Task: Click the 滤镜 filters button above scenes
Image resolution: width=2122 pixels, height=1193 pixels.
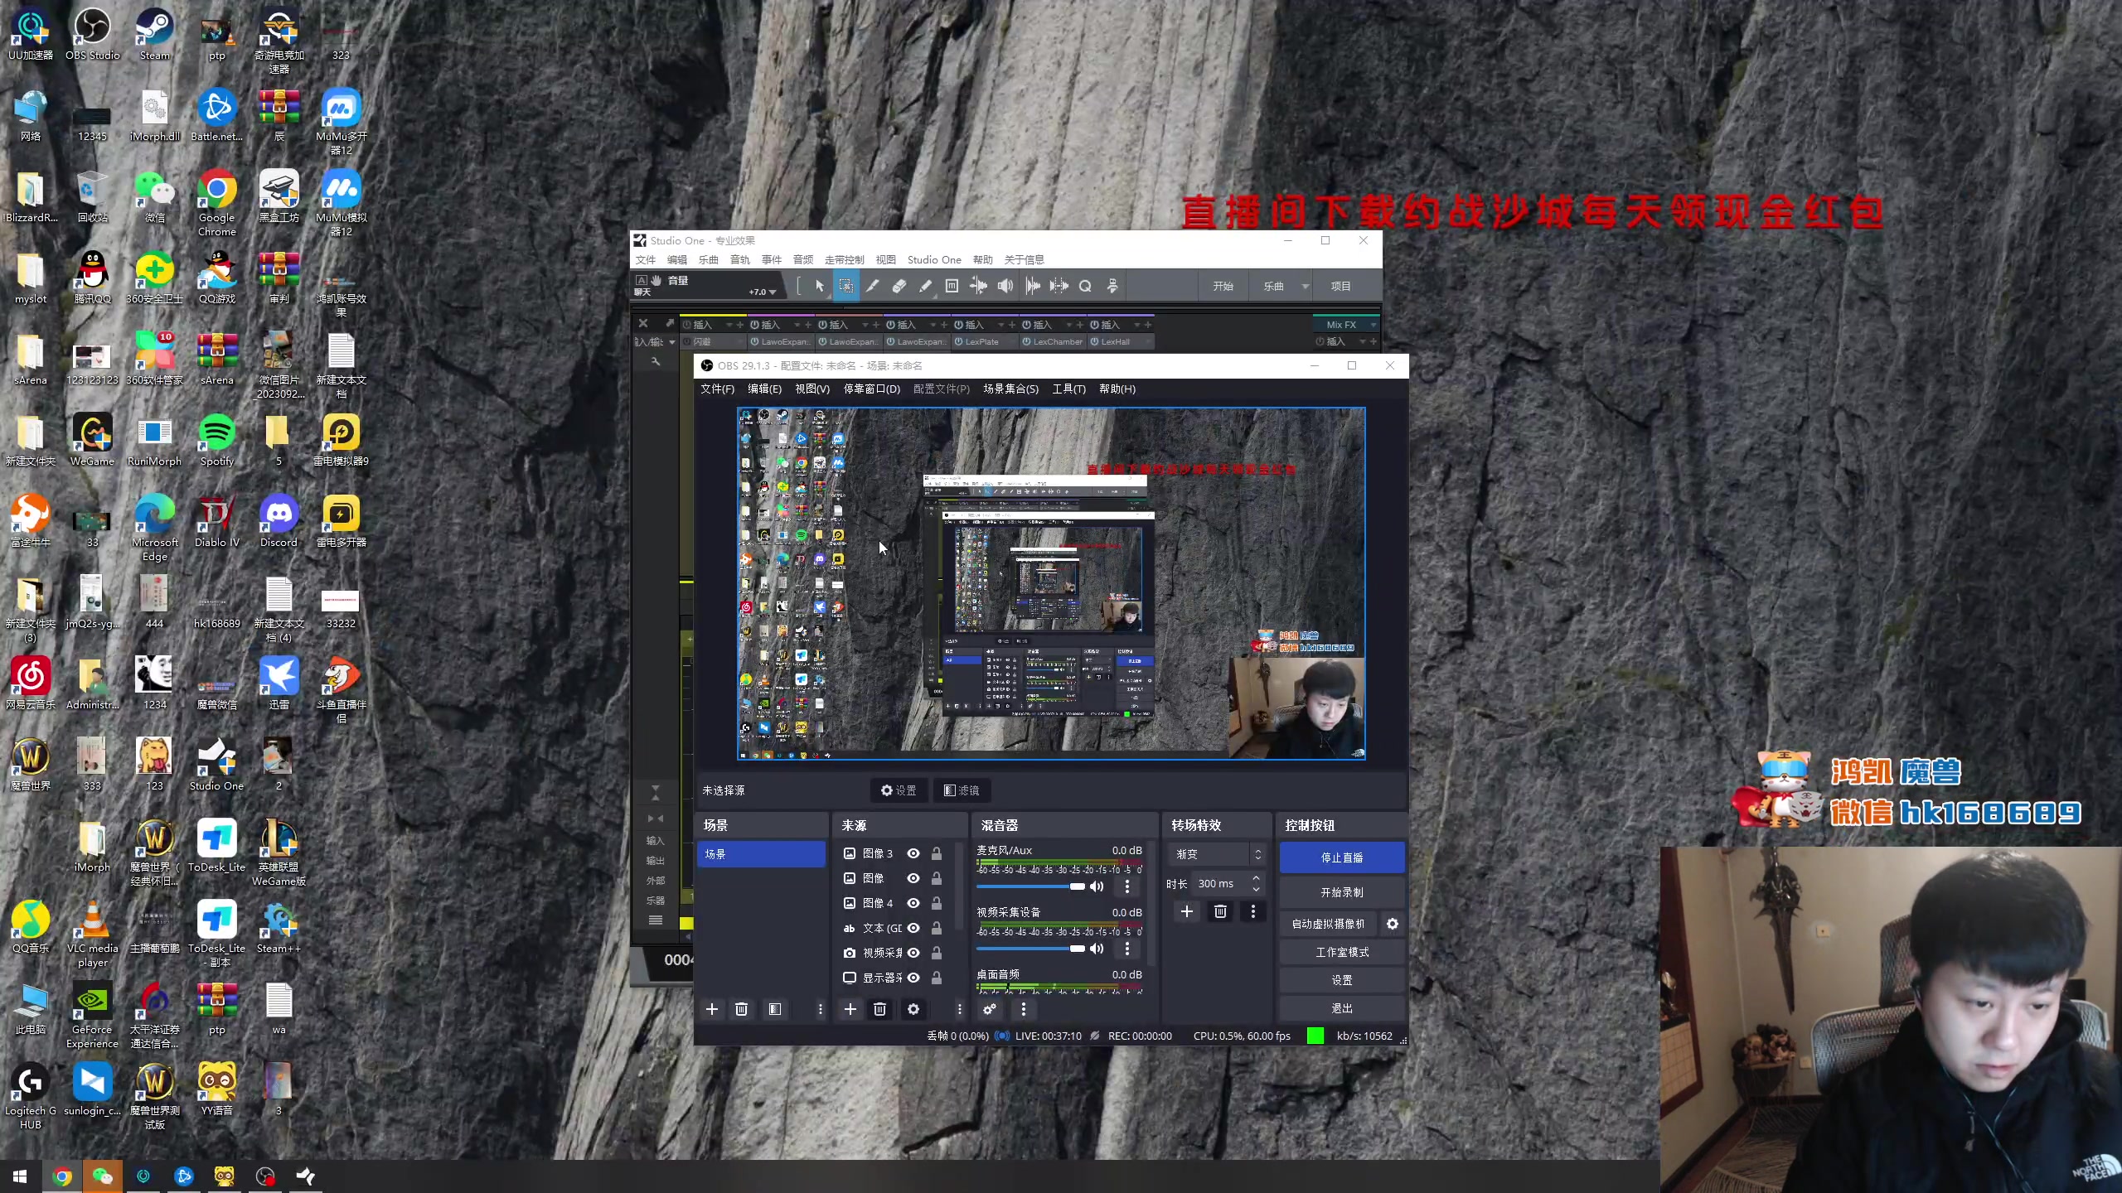Action: tap(962, 790)
